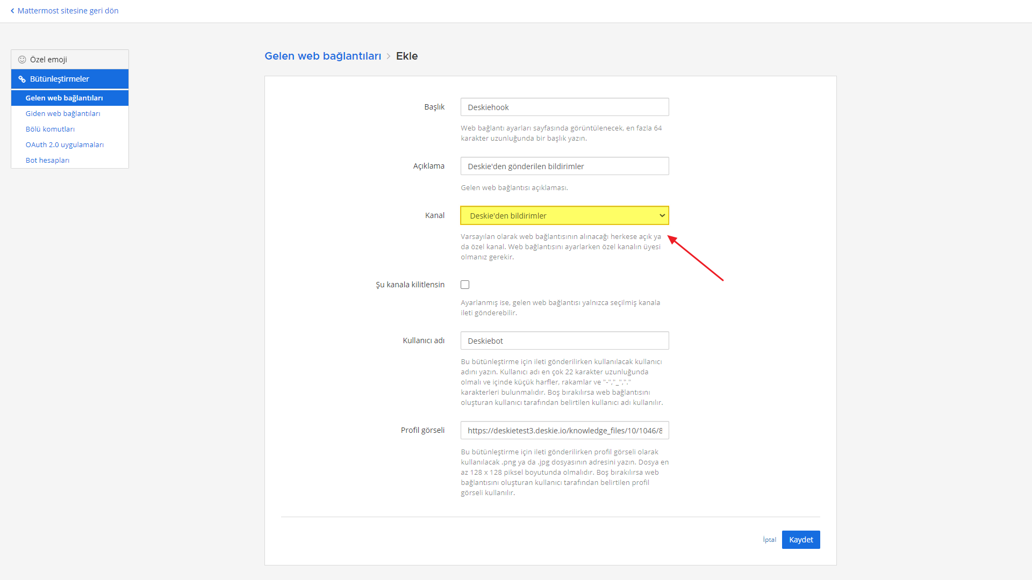Click the integrations link icon in Bütünleştirmeler
Screen dimensions: 1032x580
click(22, 79)
